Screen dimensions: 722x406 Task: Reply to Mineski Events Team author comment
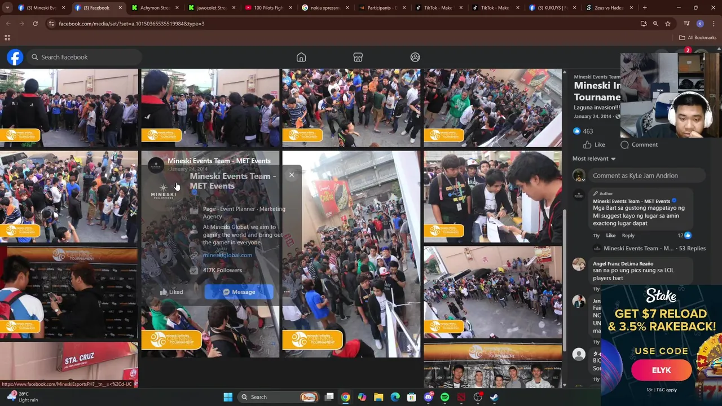point(628,236)
